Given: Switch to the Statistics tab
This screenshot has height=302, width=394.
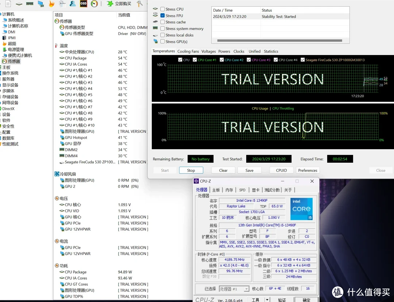Looking at the screenshot, I should pos(271,51).
